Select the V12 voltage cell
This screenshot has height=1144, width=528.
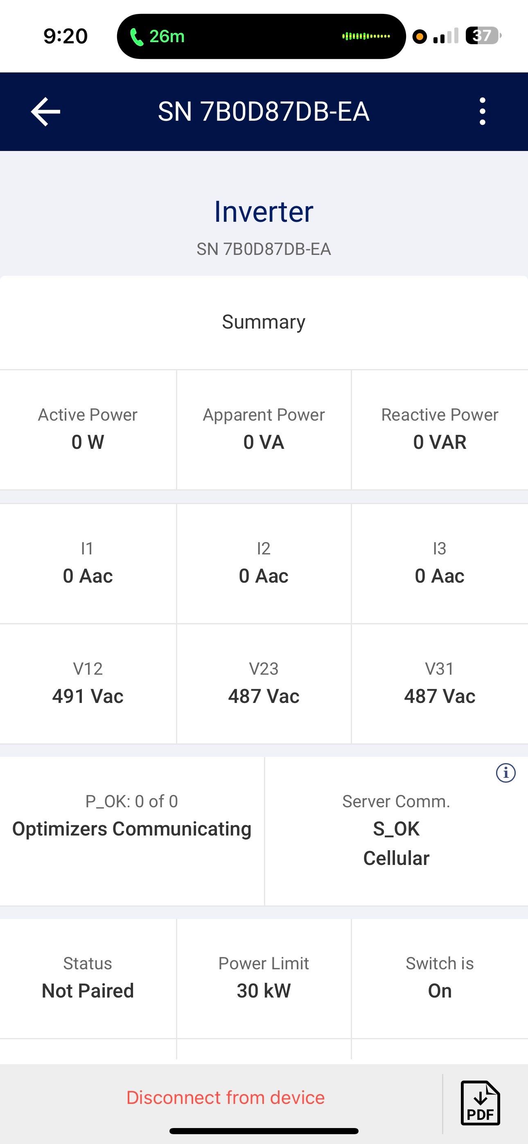(88, 683)
